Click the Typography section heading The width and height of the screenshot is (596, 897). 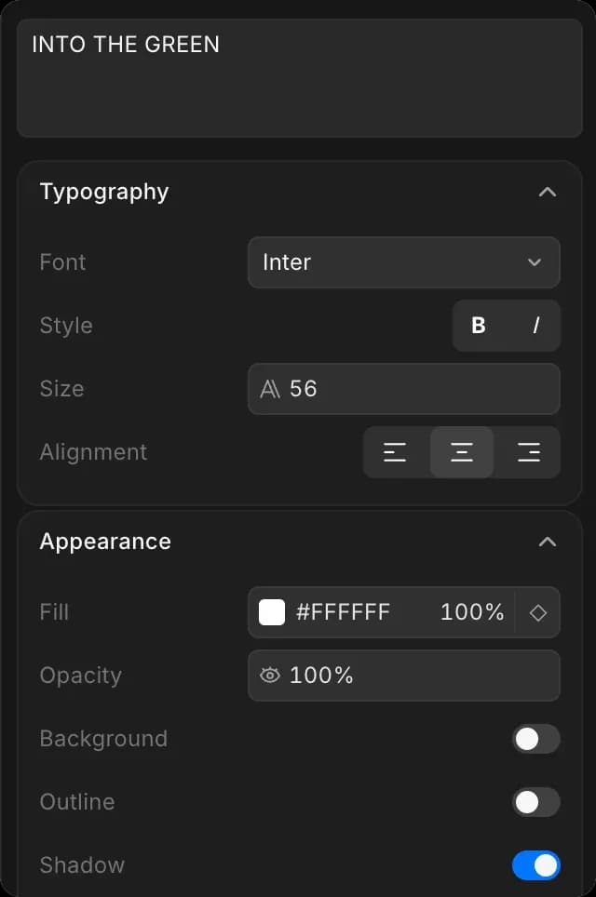pos(104,193)
